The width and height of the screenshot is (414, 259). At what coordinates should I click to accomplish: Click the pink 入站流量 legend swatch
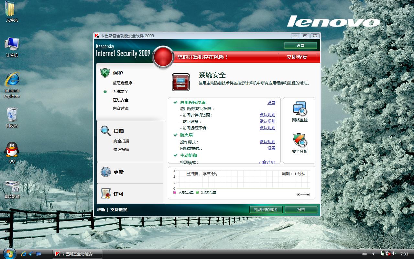pyautogui.click(x=175, y=192)
